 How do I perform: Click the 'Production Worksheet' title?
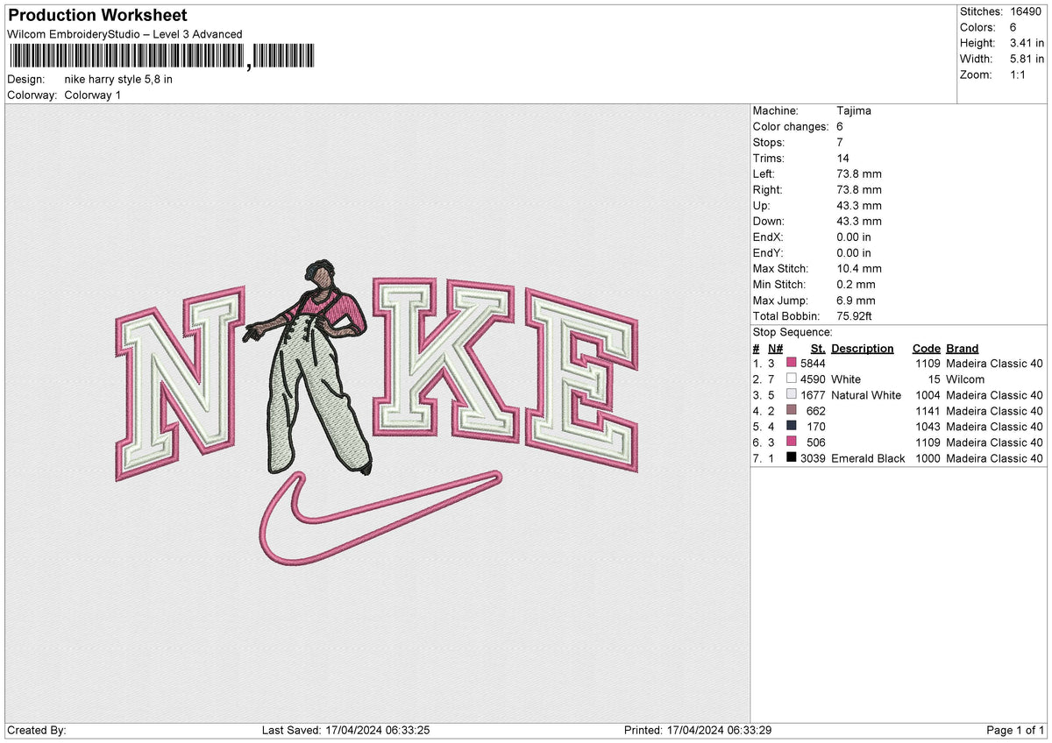click(97, 16)
